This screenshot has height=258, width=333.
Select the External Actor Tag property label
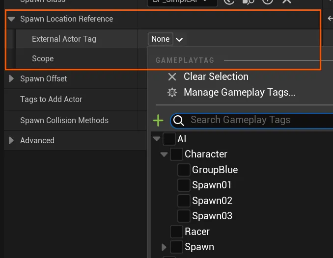click(64, 39)
